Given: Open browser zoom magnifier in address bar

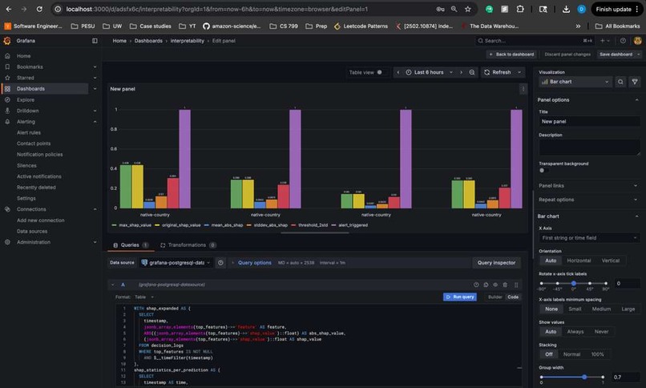Looking at the screenshot, I should pos(454,9).
